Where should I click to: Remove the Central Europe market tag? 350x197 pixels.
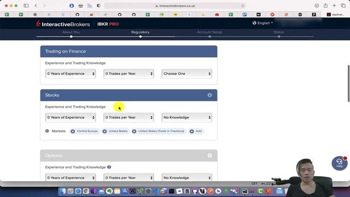pyautogui.click(x=73, y=131)
